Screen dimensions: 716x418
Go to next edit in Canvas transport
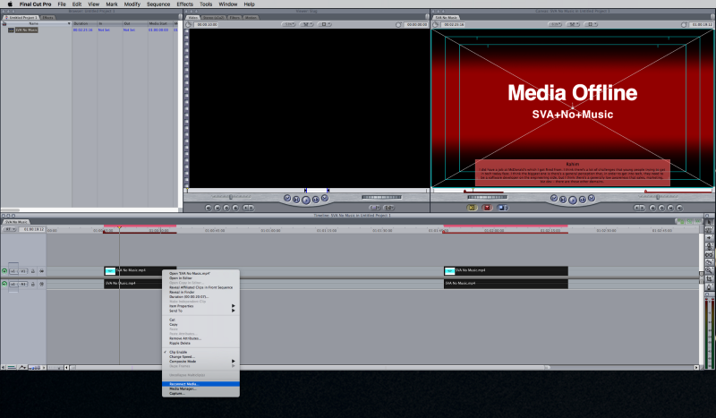[592, 199]
